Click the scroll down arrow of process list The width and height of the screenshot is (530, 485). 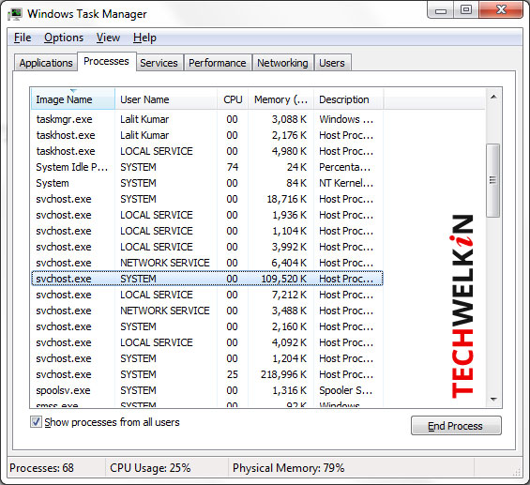pyautogui.click(x=493, y=400)
